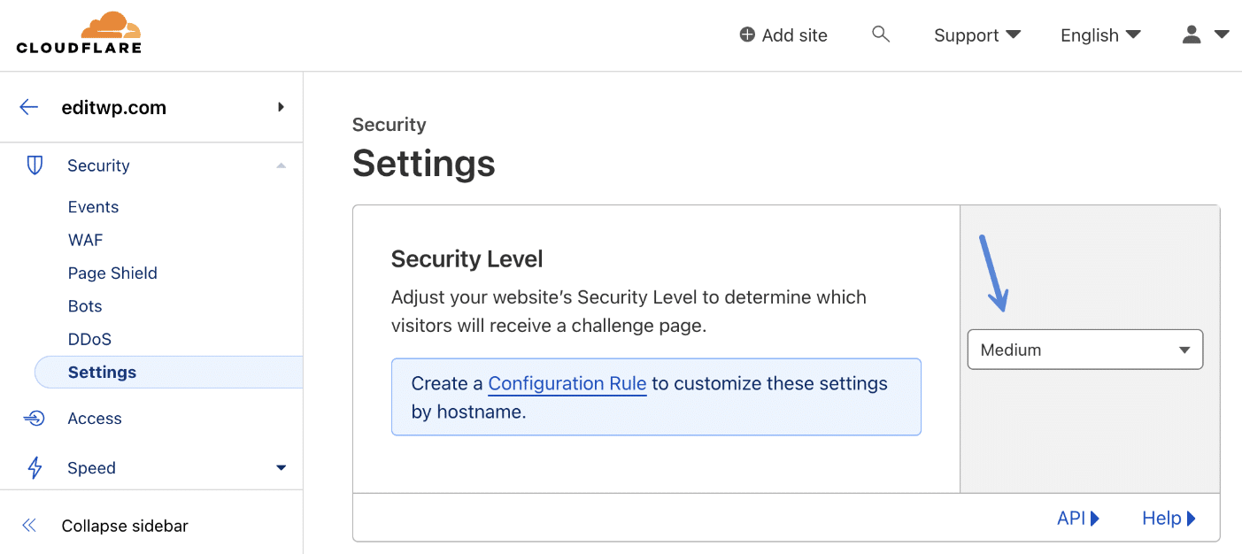The image size is (1242, 554).
Task: Click the Cloudflare logo
Action: (78, 33)
